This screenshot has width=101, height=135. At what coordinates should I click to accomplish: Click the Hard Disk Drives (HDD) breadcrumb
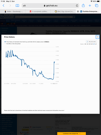click(x=35, y=26)
